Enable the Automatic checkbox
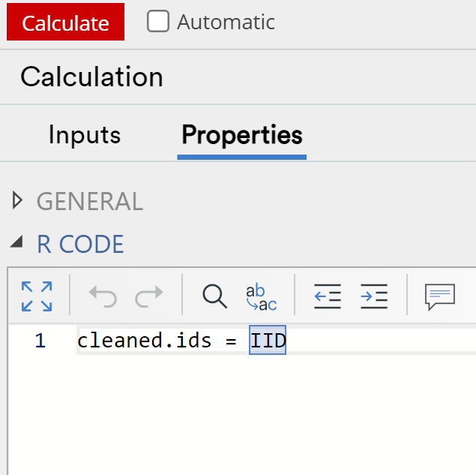 (x=158, y=21)
